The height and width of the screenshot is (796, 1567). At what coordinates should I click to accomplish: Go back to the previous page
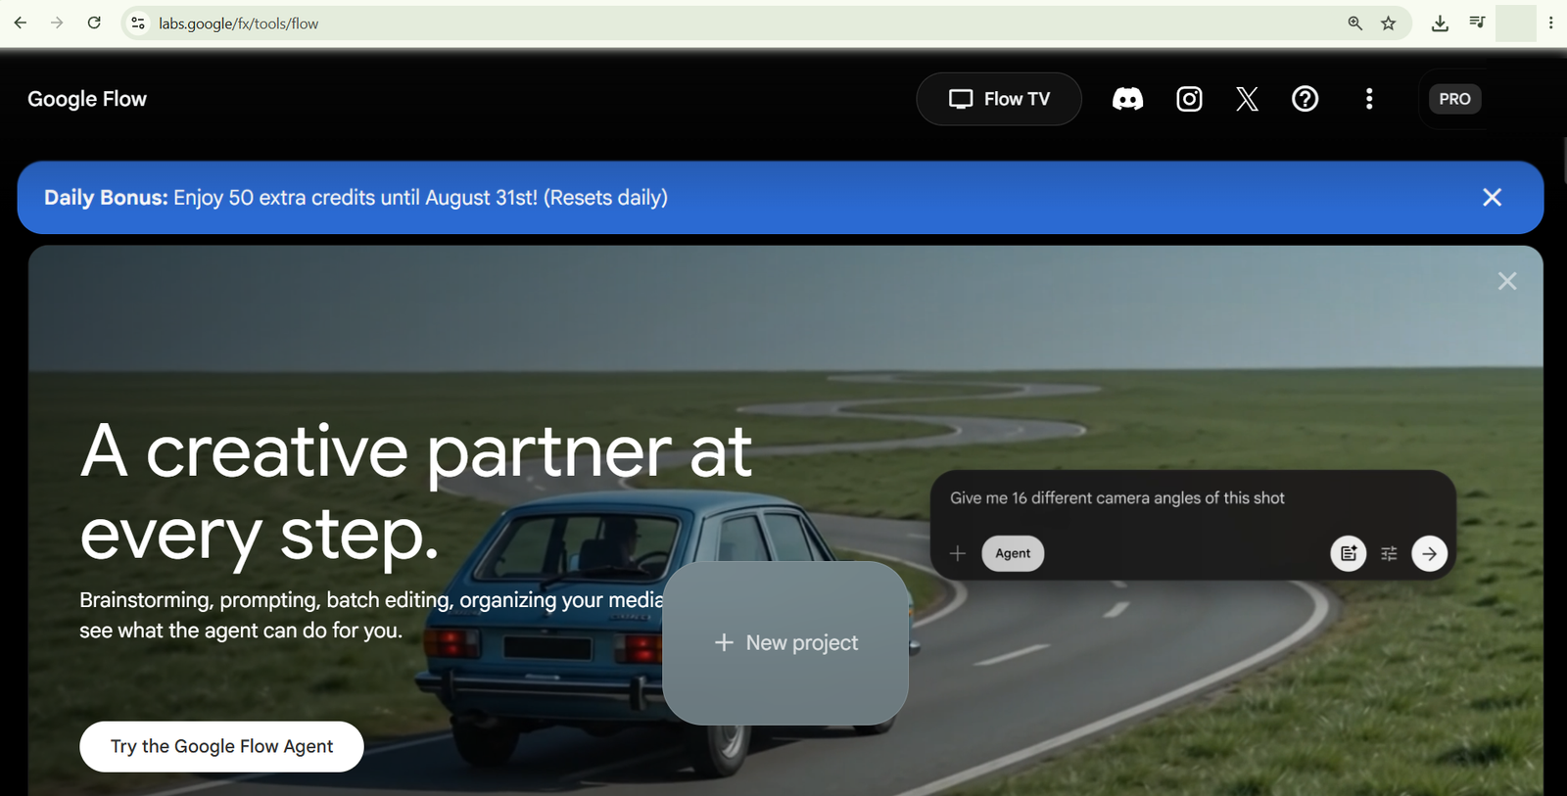(21, 23)
